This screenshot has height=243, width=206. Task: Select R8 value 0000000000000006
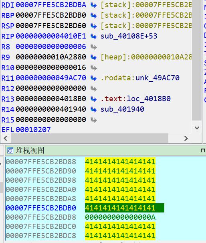click(51, 47)
